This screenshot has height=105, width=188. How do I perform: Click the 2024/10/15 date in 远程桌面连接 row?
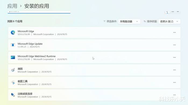tap(47, 97)
